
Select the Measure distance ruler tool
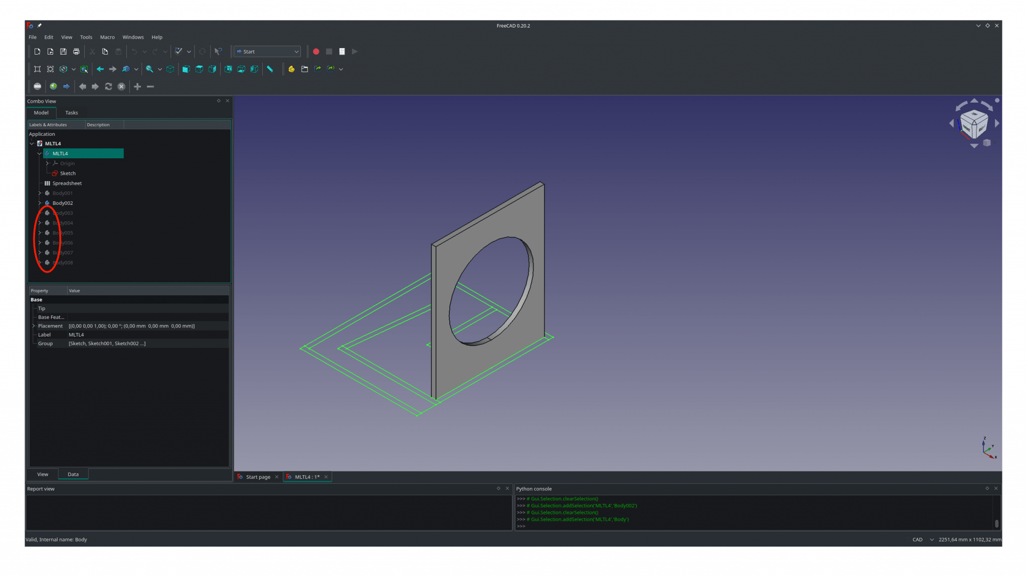(270, 69)
